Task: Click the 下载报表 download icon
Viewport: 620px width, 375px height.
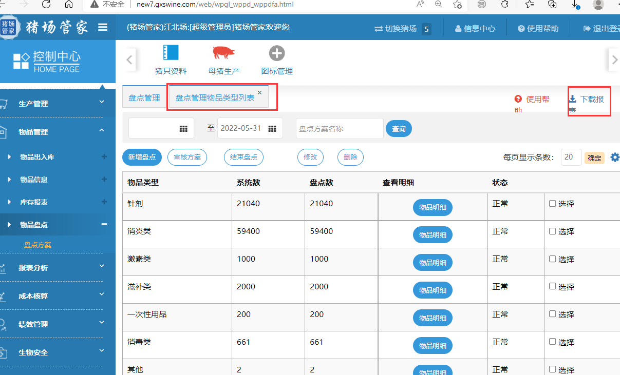Action: [x=573, y=98]
